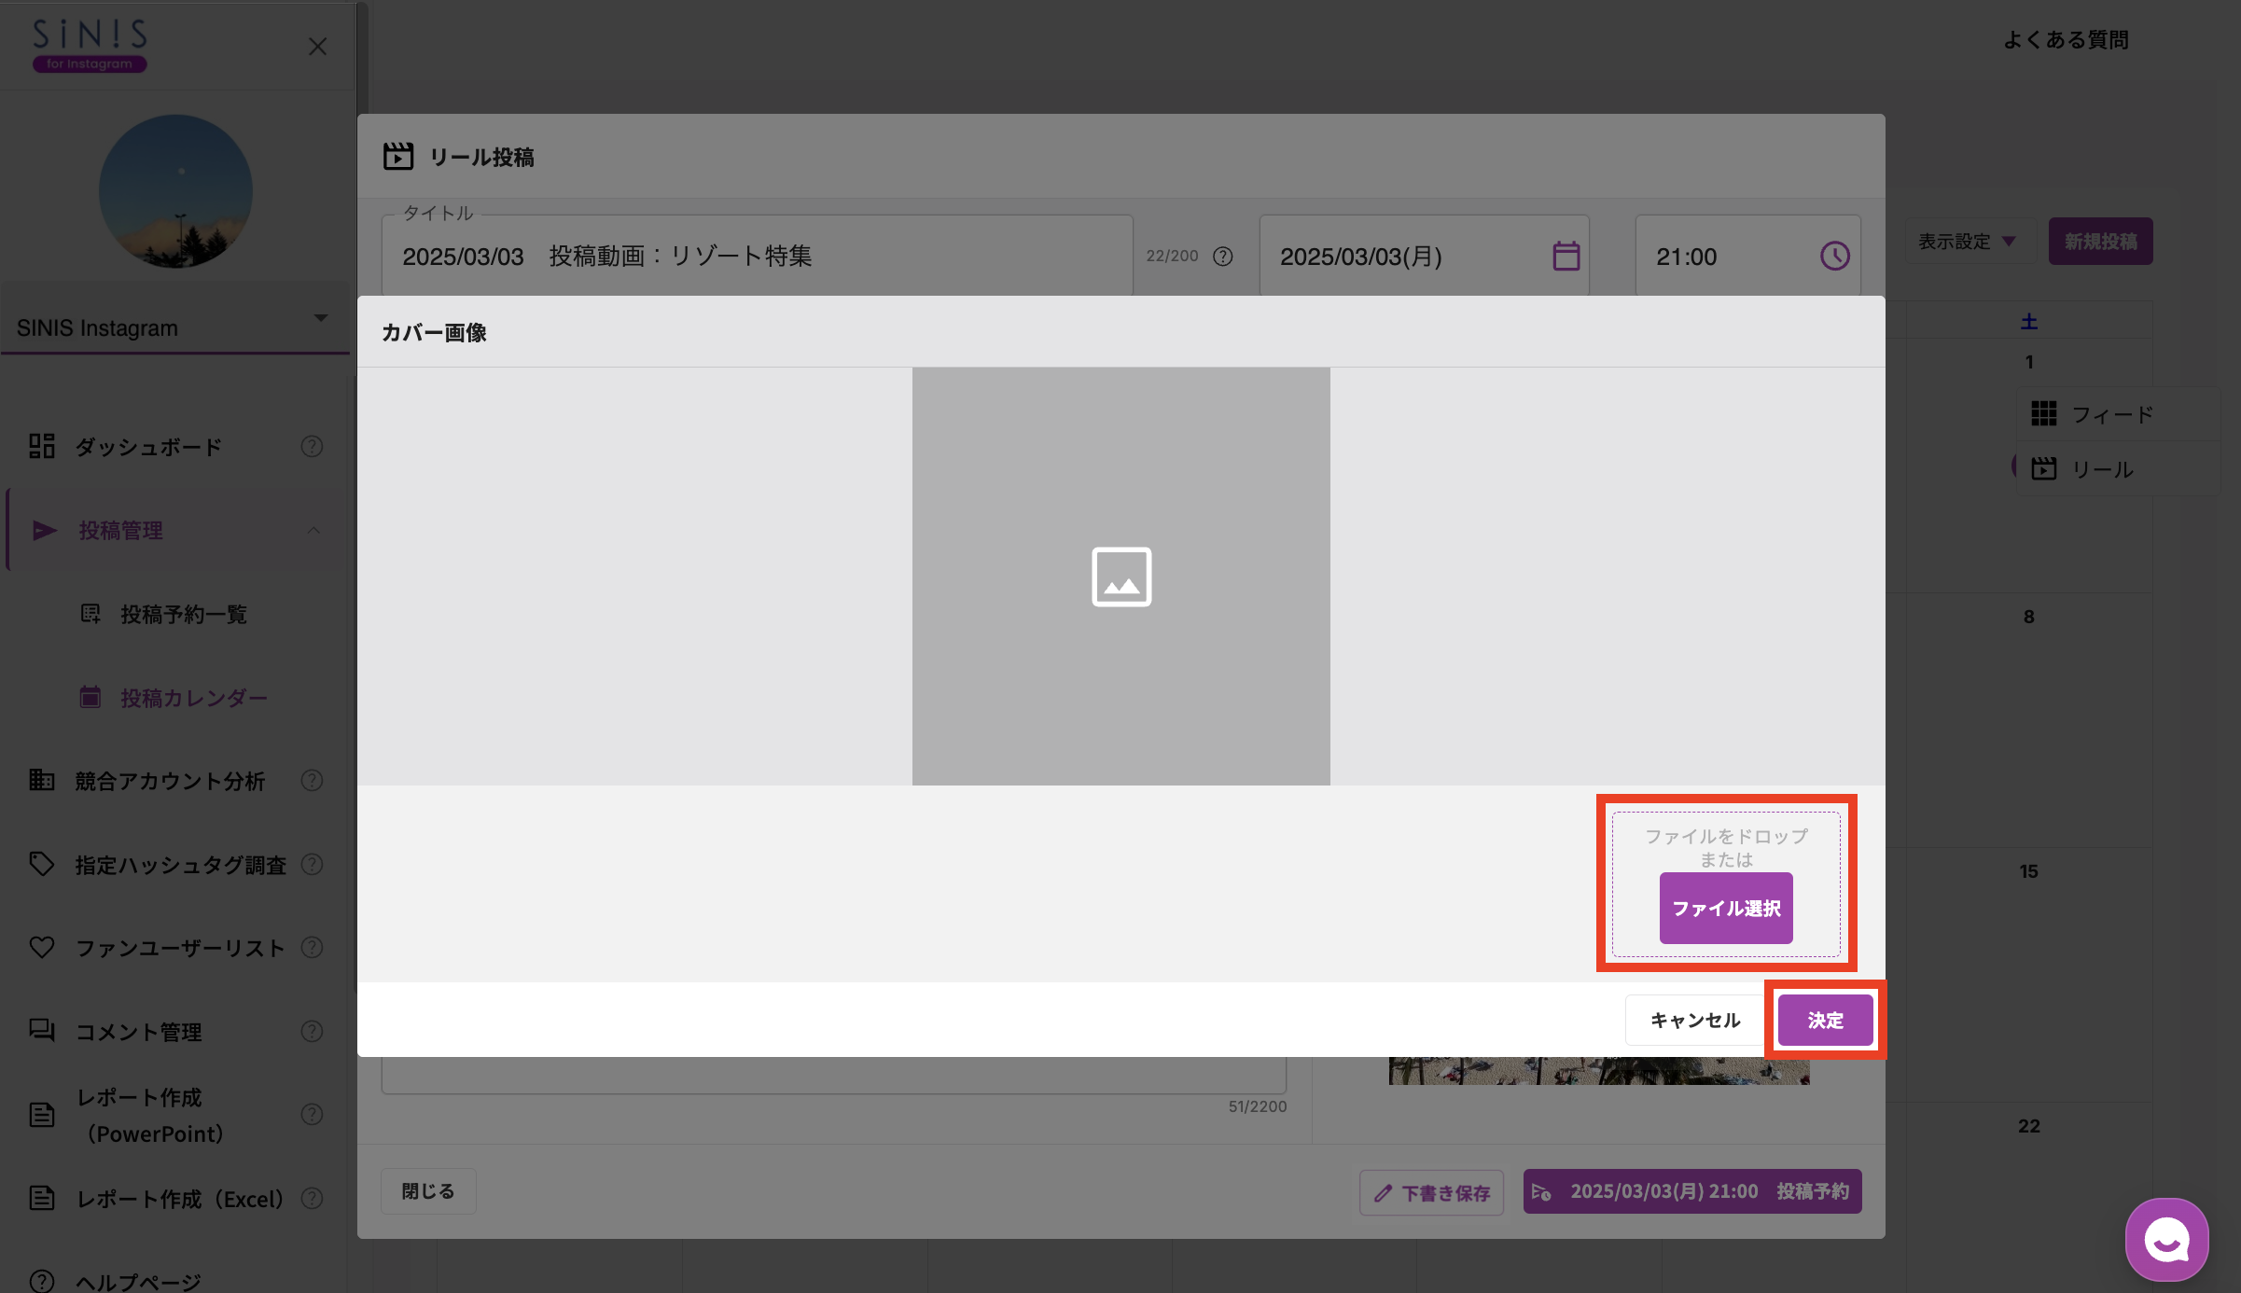
Task: Open 投稿予約一覧 in the sidebar
Action: [x=183, y=614]
